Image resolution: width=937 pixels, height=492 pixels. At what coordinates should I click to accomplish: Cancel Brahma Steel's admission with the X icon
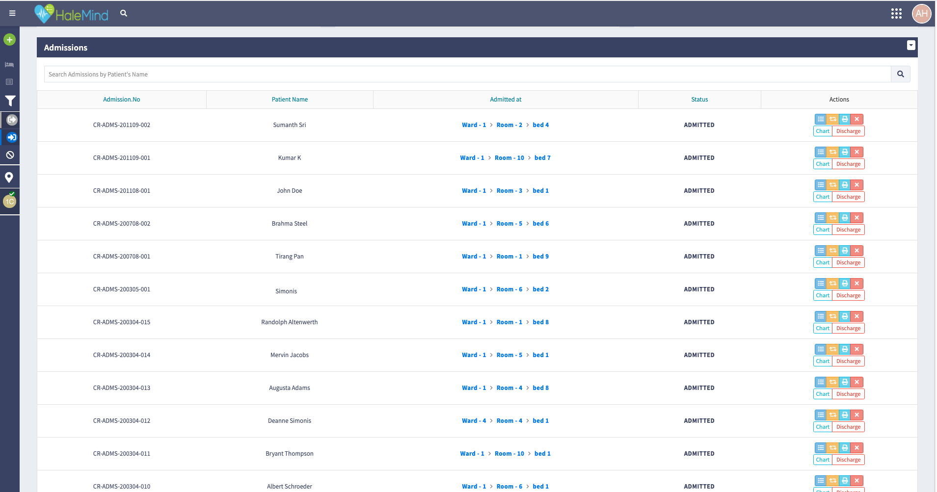857,218
